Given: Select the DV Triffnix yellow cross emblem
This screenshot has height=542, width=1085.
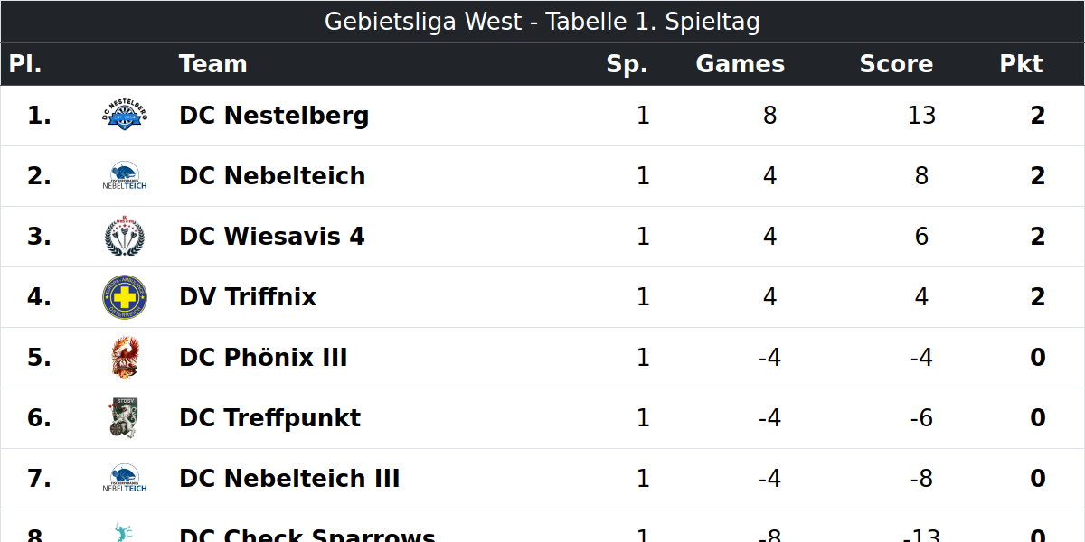Looking at the screenshot, I should click(125, 297).
